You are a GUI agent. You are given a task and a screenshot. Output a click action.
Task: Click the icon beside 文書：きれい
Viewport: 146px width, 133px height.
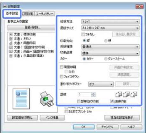click(x=11, y=39)
